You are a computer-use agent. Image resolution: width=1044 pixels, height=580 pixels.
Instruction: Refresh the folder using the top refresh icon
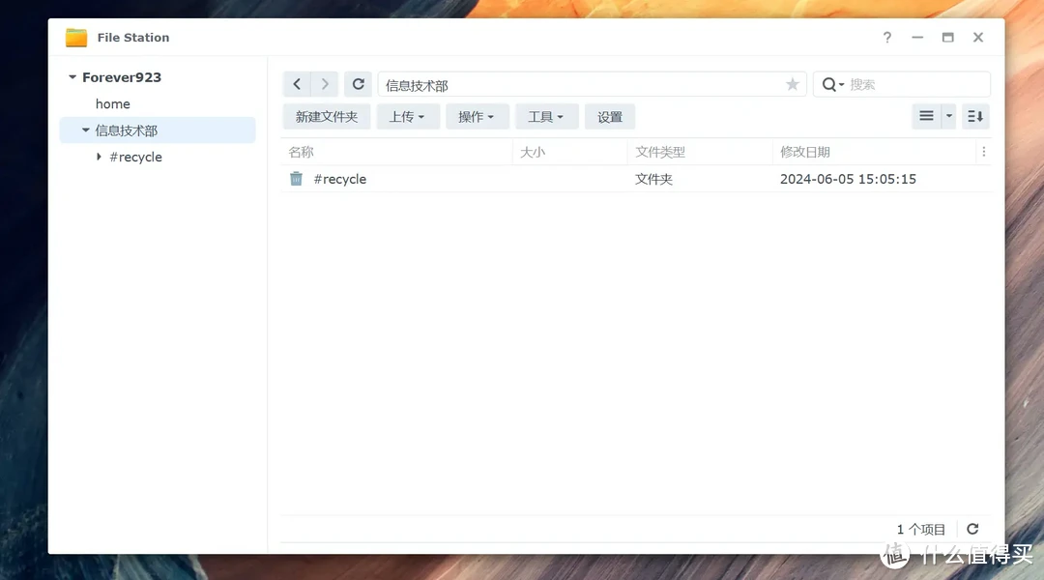coord(358,84)
